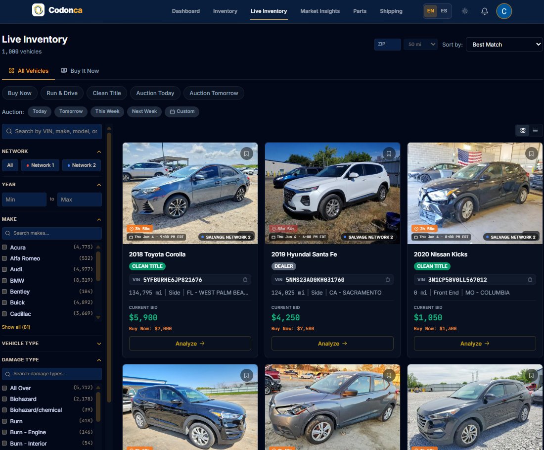Toggle the light/dark theme sun icon
The image size is (544, 450).
(465, 11)
